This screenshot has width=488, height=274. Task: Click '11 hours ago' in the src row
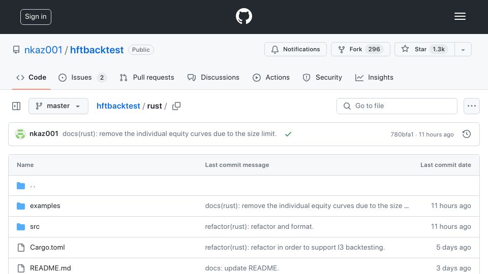coord(451,226)
